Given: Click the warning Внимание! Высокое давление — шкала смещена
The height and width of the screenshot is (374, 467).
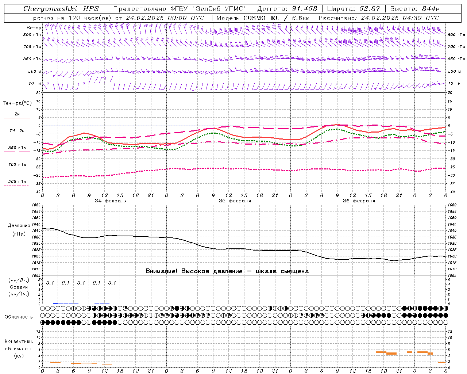Looking at the screenshot, I should 227,271.
